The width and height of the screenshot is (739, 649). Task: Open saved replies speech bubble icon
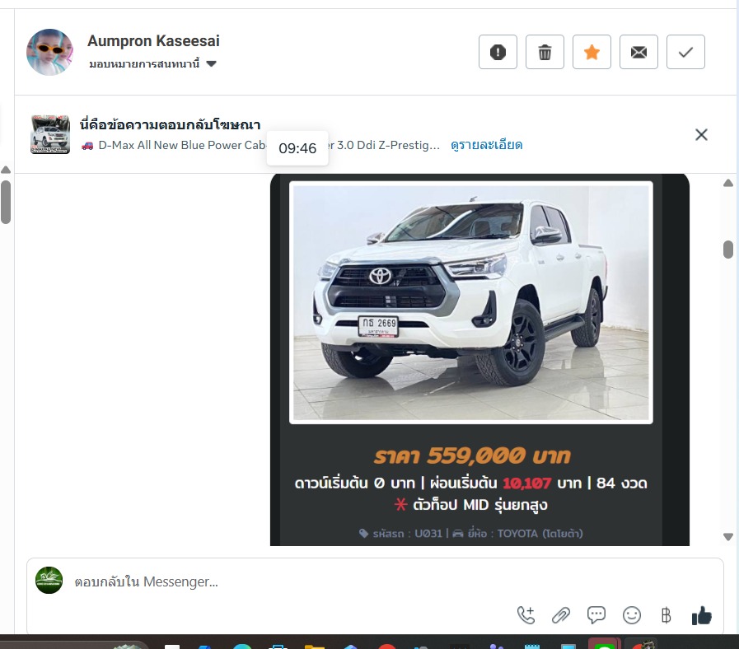click(596, 615)
